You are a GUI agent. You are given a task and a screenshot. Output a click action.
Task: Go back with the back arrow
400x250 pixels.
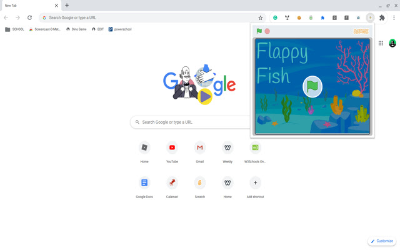(6, 18)
